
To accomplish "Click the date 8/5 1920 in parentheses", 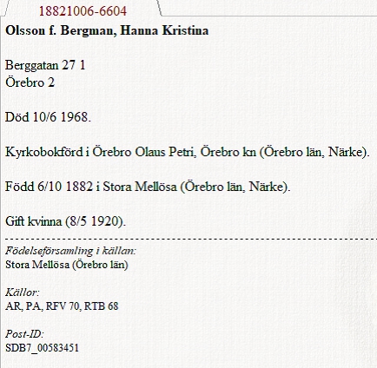I will coord(94,221).
